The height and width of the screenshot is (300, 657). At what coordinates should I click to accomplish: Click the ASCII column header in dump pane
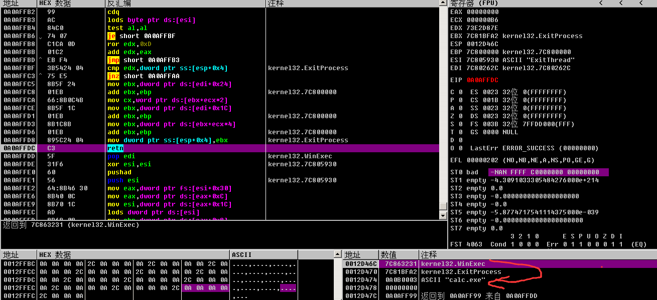click(281, 255)
